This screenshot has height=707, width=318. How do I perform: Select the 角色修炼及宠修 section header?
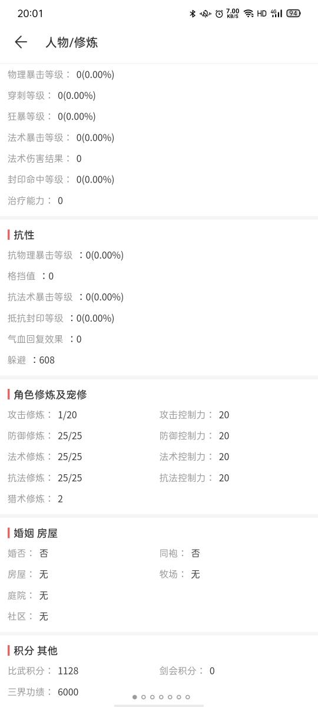click(x=51, y=395)
